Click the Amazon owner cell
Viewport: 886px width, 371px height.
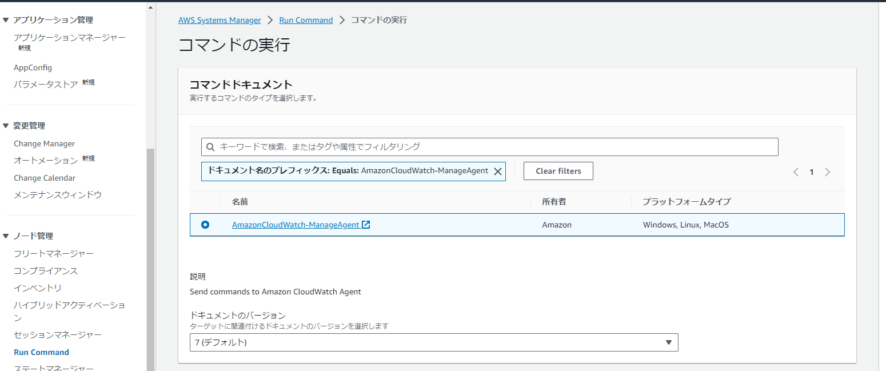[x=557, y=225]
